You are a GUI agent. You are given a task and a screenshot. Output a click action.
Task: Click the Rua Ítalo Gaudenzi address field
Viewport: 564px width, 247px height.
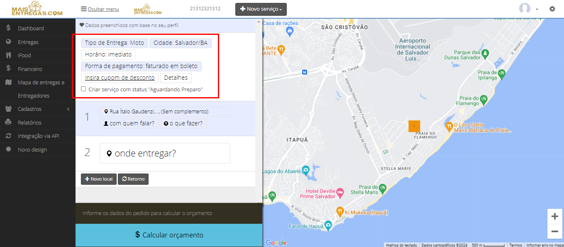coord(165,112)
